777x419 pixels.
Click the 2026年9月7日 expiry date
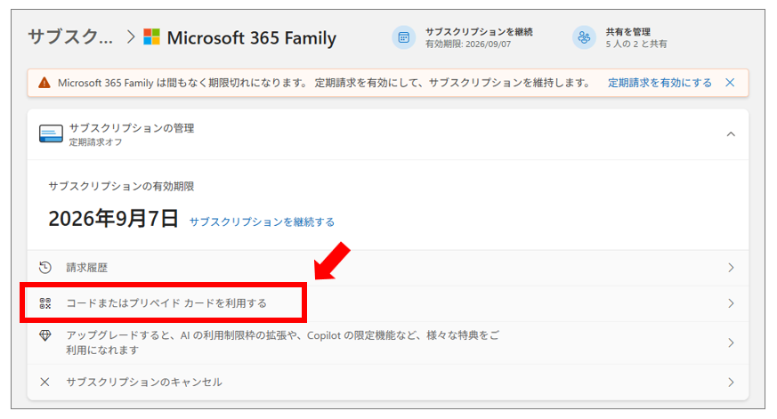(113, 218)
